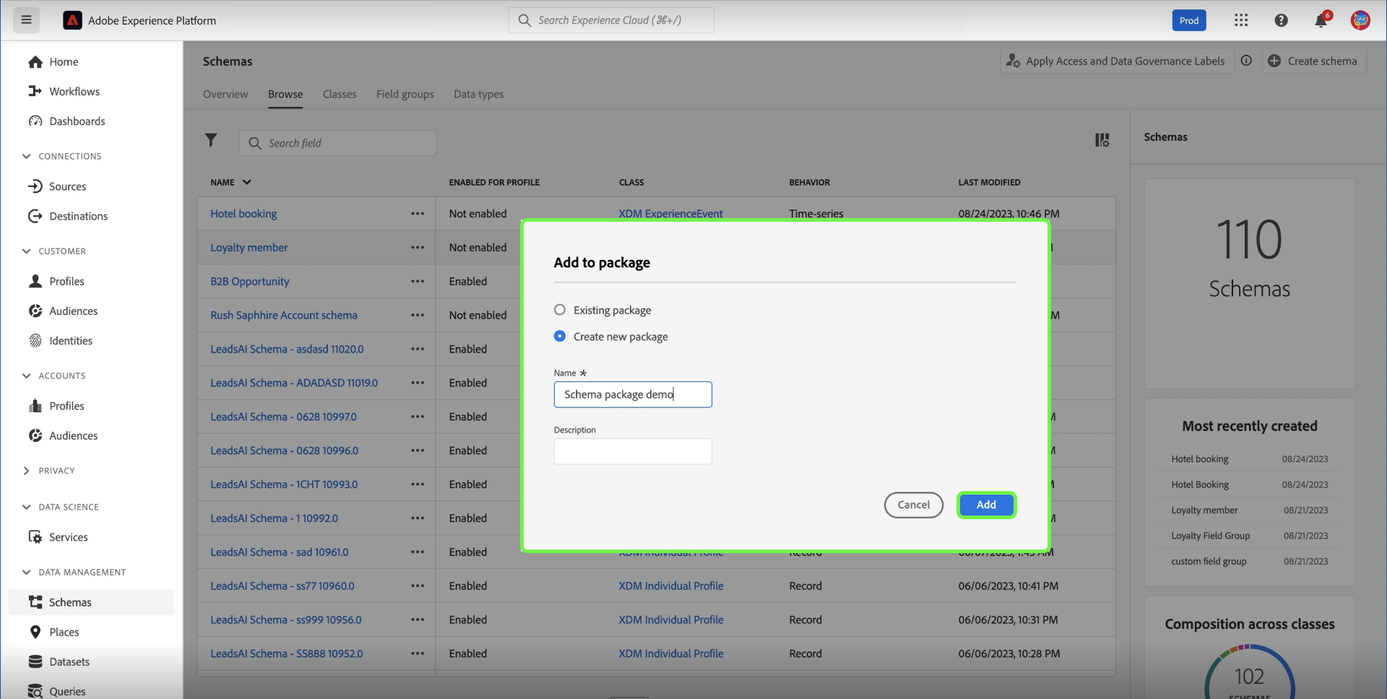Open more actions for Loyalty member
This screenshot has height=699, width=1387.
418,248
